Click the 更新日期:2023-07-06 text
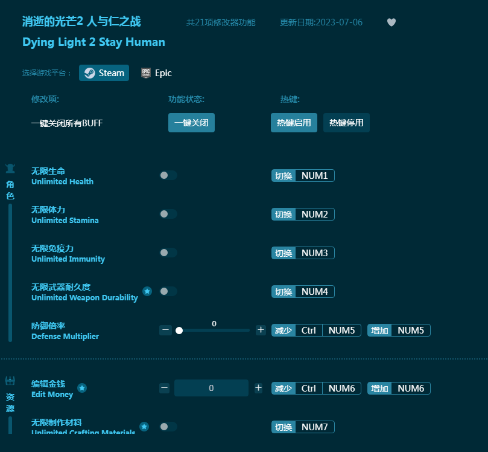Image resolution: width=488 pixels, height=452 pixels. tap(321, 22)
